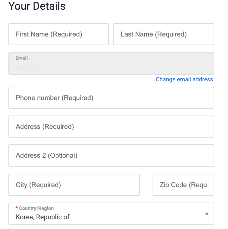Click the 'First Name (Required)' placeholder text
The image size is (228, 229).
pyautogui.click(x=49, y=34)
